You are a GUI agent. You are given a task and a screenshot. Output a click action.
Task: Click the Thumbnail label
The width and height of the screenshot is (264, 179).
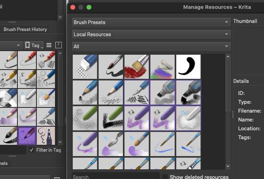click(245, 21)
